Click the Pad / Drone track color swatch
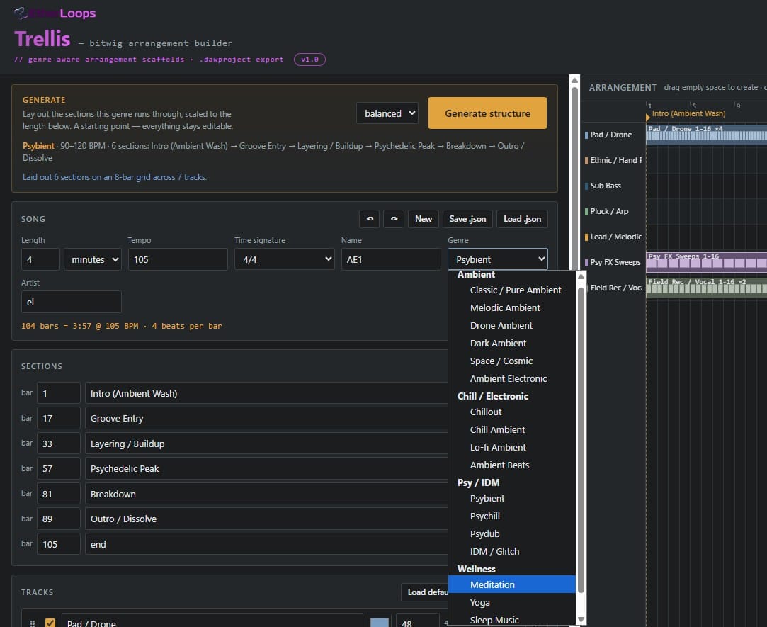Screen dimensions: 767x627 tap(380, 623)
